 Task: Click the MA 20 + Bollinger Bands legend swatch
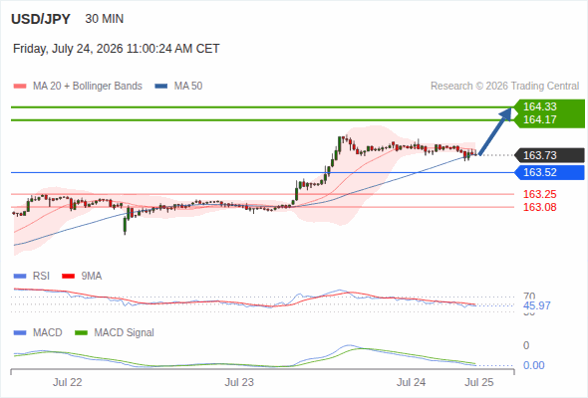point(20,87)
